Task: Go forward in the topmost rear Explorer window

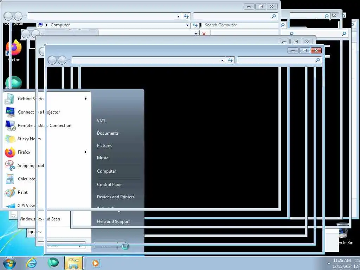Action: click(18, 16)
